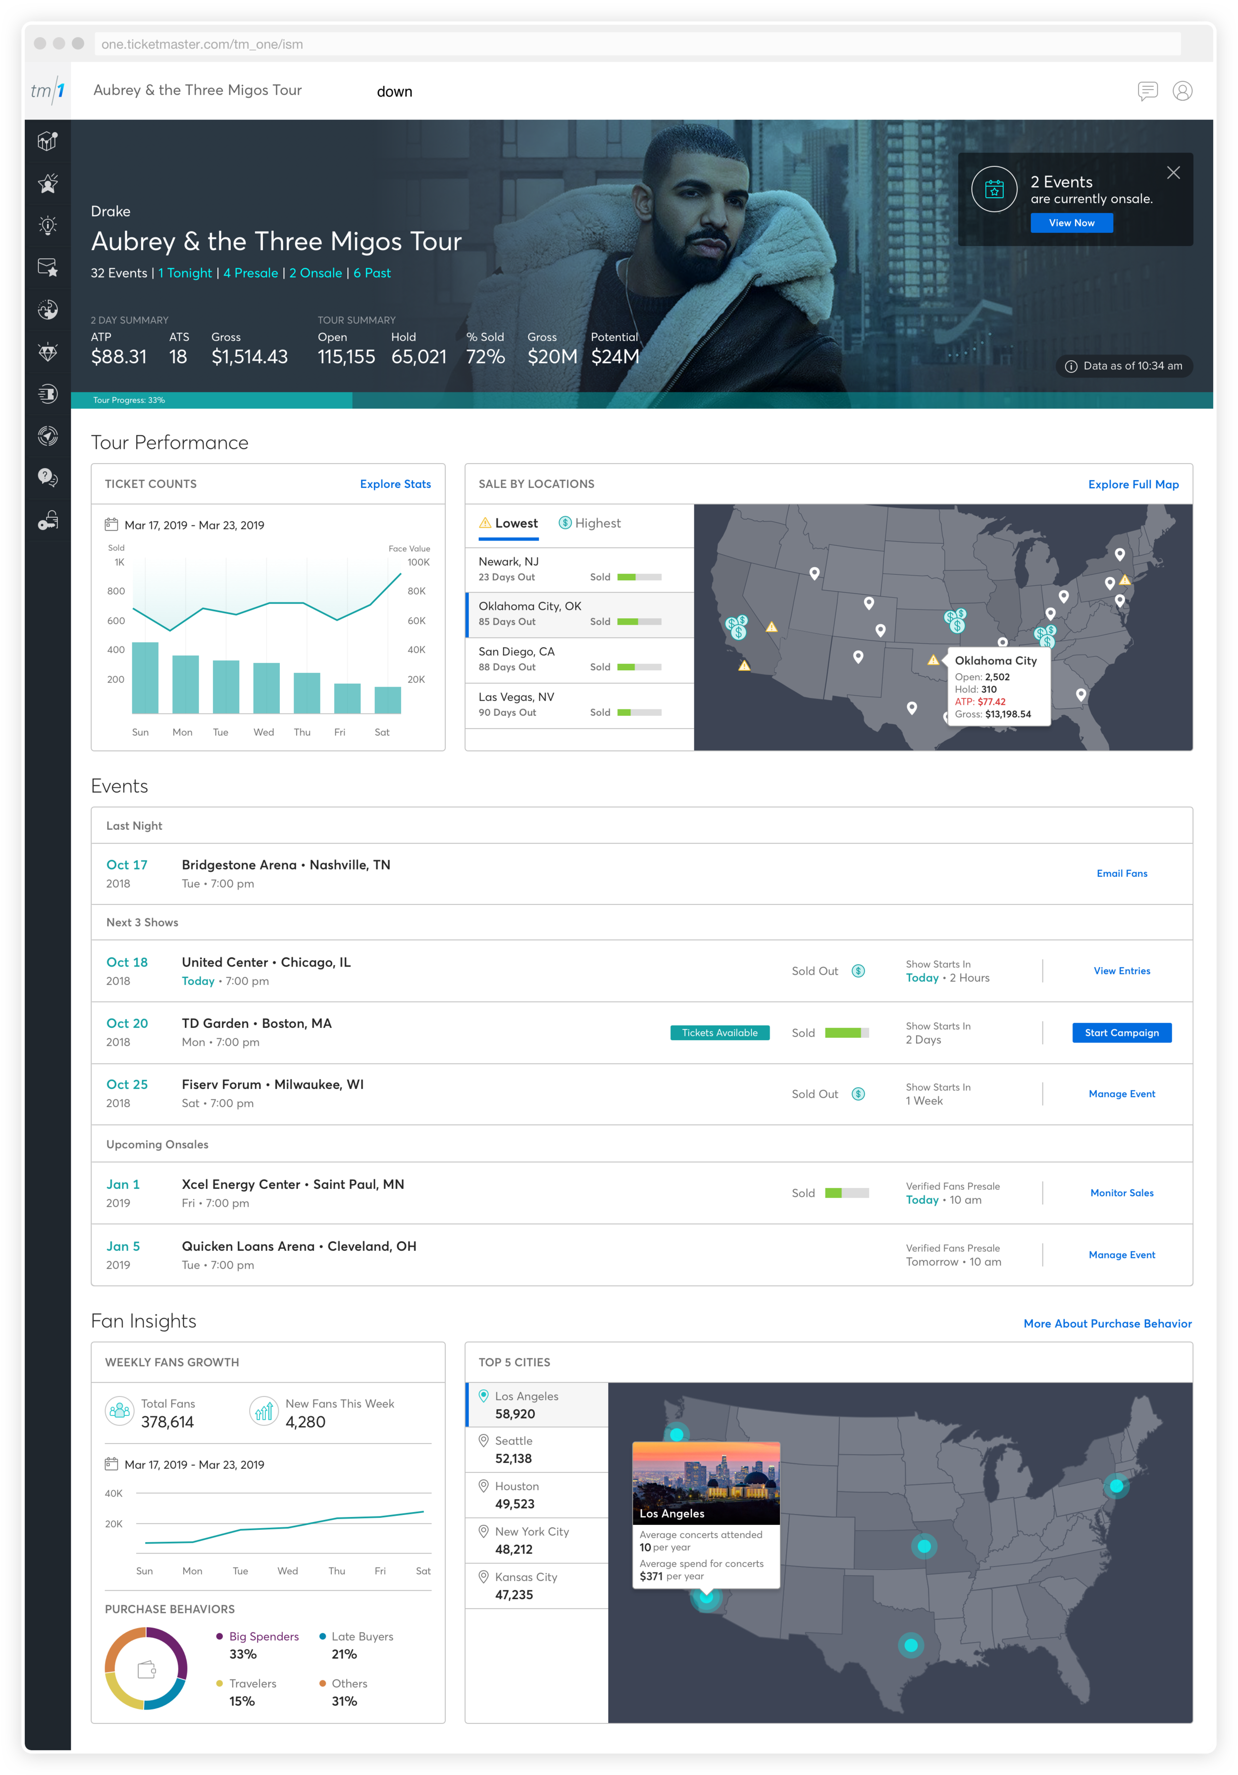This screenshot has width=1238, height=1775.
Task: Open weekly fans growth date range picker
Action: pyautogui.click(x=186, y=1464)
